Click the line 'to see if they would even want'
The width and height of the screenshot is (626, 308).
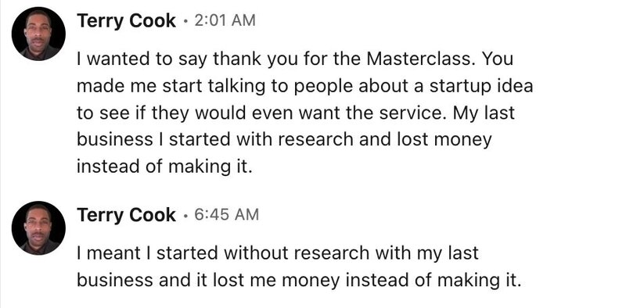point(296,113)
